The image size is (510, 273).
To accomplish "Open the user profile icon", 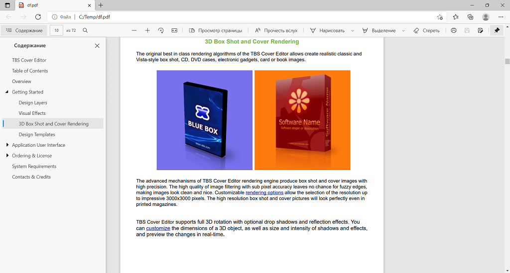I will 486,17.
